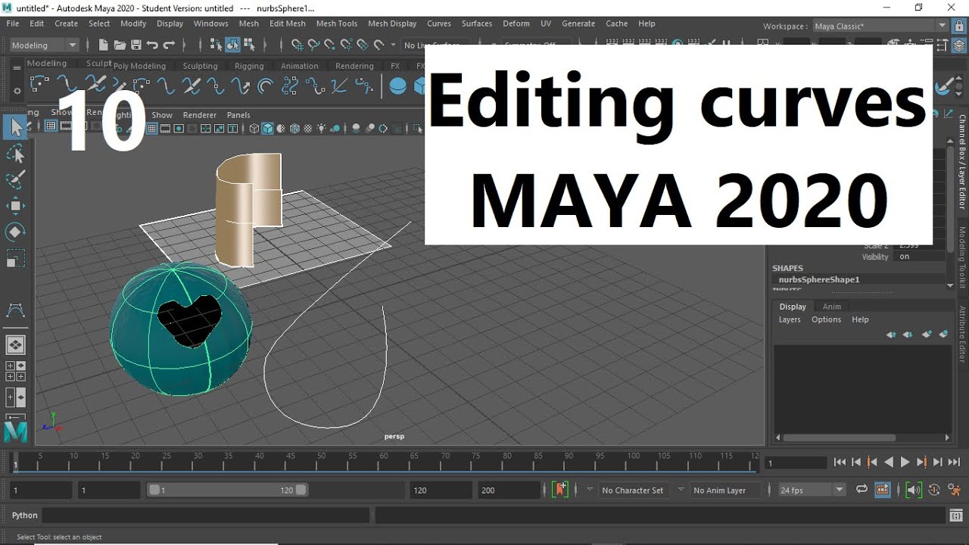
Task: Select by object type mode icon
Action: tap(232, 45)
